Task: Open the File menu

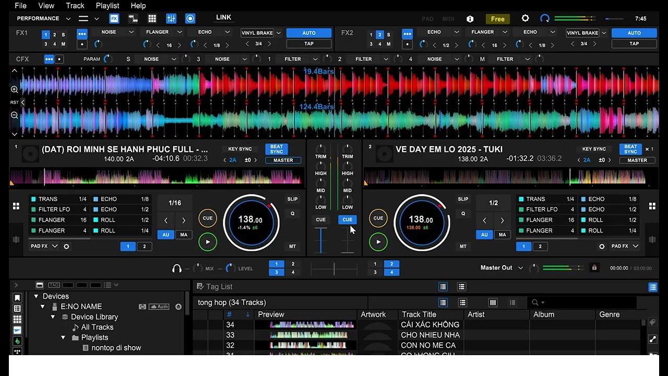Action: pos(21,5)
